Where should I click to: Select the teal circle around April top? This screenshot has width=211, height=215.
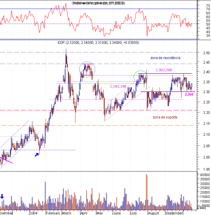87,69
